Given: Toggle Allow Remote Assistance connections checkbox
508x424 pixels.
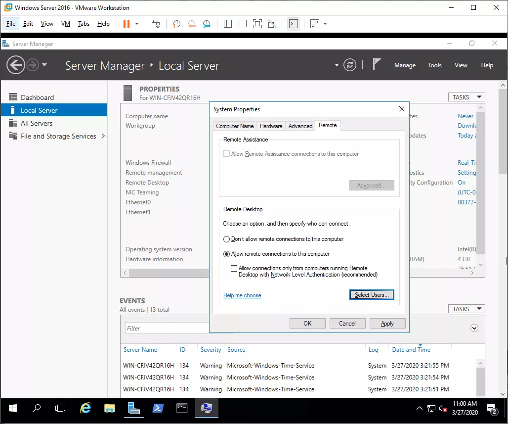Looking at the screenshot, I should tap(226, 154).
